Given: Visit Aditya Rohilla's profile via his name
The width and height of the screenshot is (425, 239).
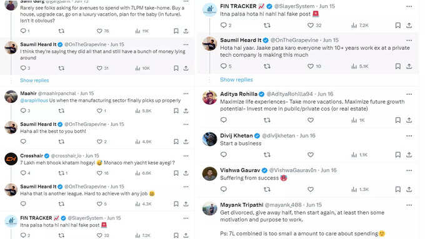Looking at the screenshot, I should [x=239, y=94].
